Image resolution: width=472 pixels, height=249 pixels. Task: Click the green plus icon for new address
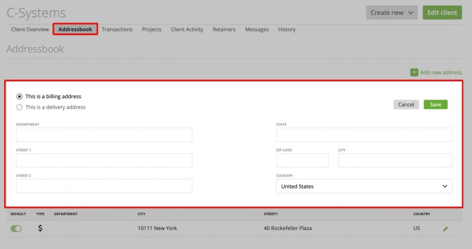[414, 72]
